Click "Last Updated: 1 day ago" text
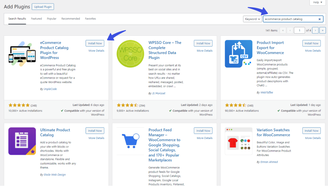 305,105
